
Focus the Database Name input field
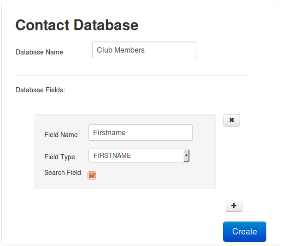(x=144, y=50)
